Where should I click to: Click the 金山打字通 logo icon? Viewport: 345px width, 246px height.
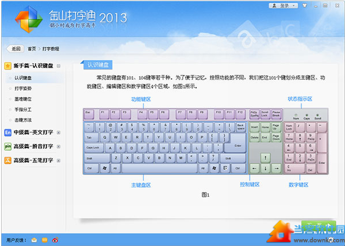click(29, 19)
